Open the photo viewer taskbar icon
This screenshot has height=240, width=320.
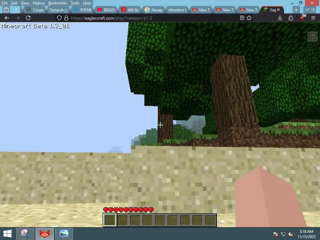tap(64, 234)
